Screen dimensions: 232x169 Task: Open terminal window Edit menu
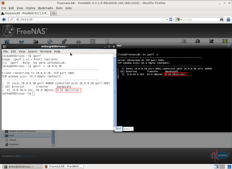tap(13, 51)
